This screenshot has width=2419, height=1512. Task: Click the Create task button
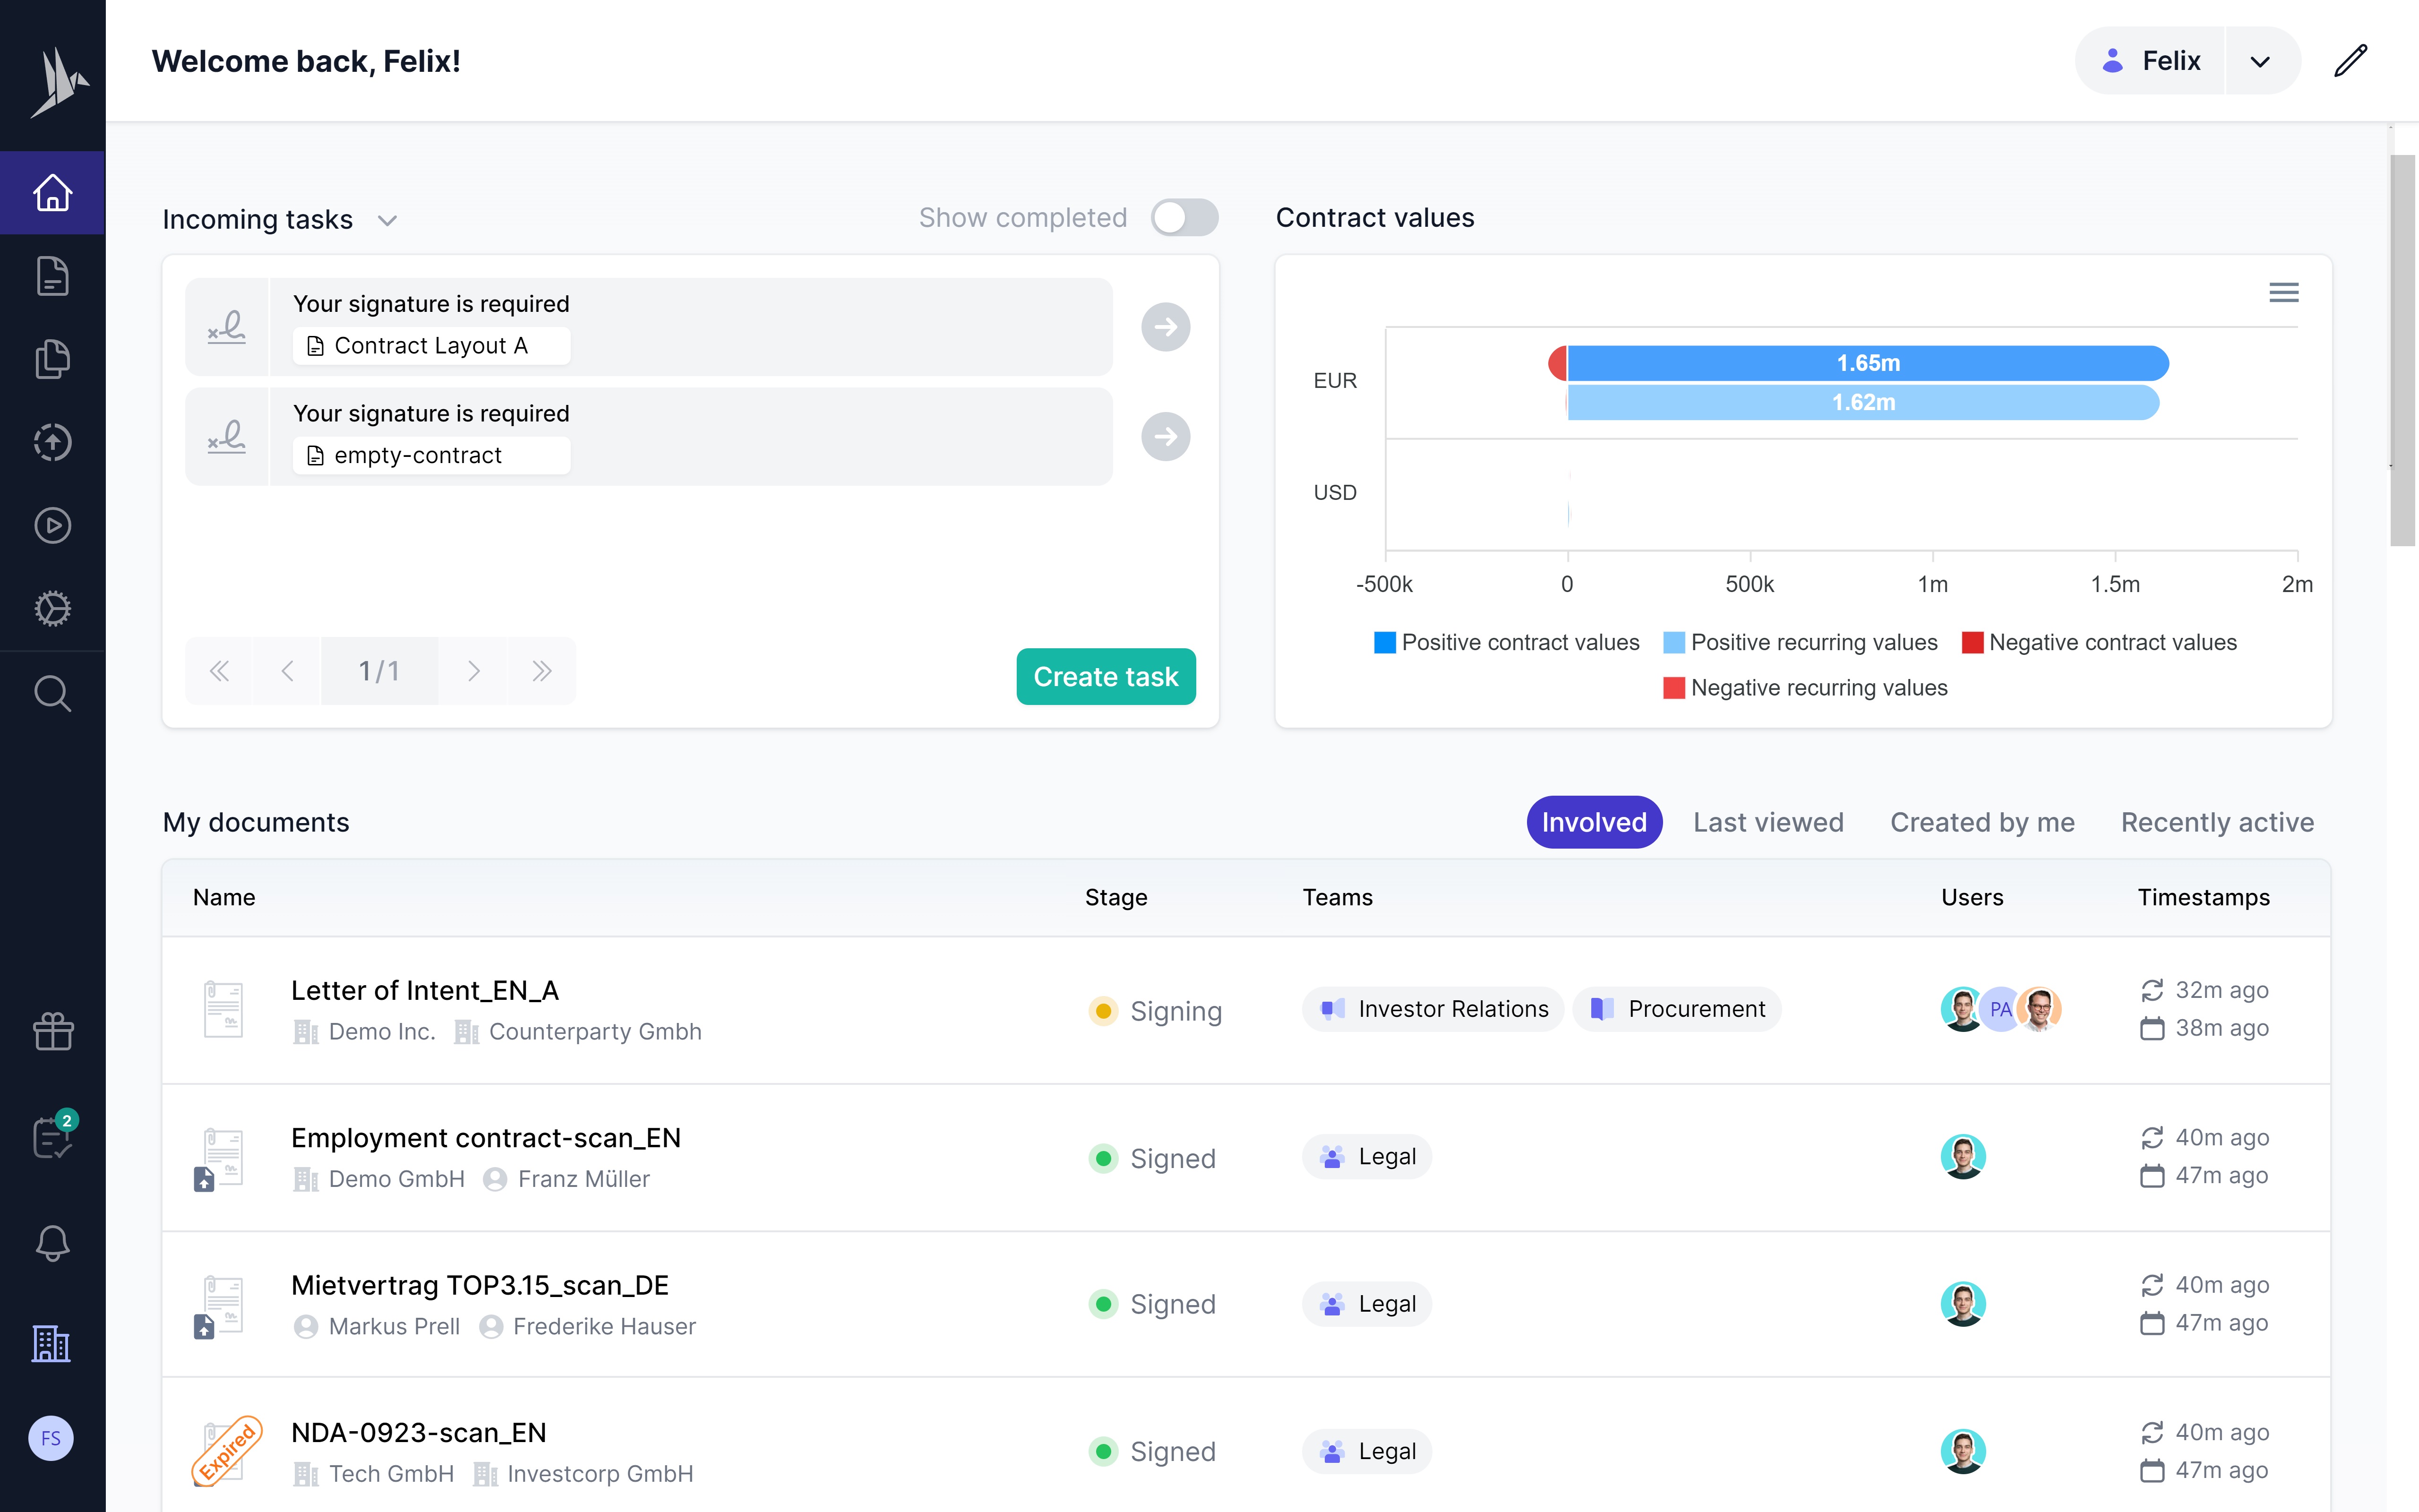pos(1106,677)
